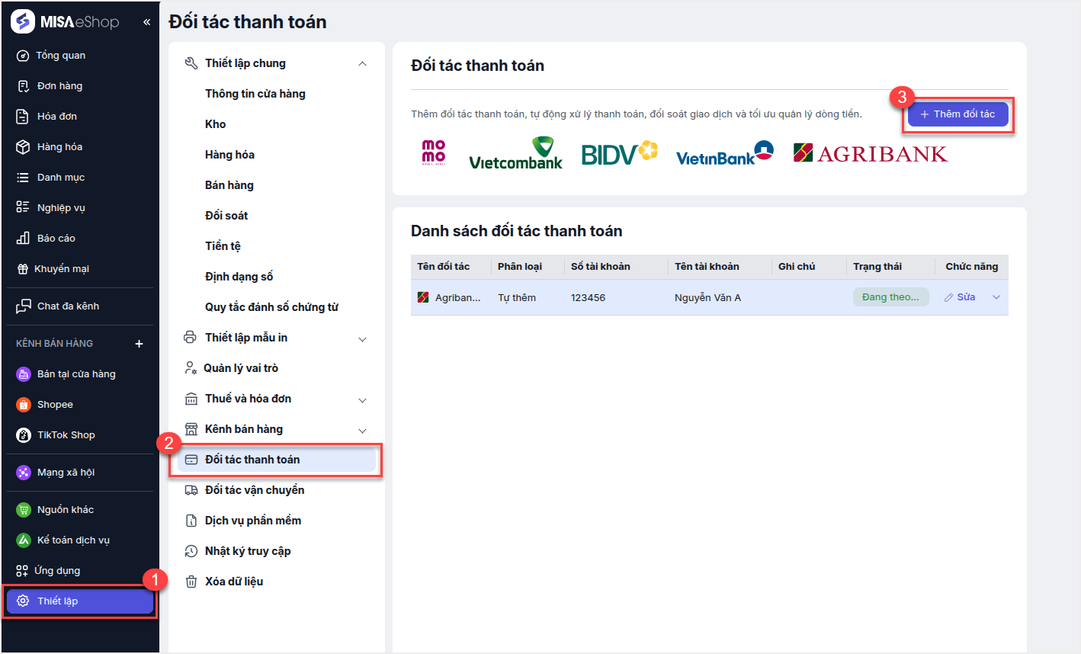Select Đối tác thanh toán in settings menu
The image size is (1081, 654).
[x=277, y=460]
